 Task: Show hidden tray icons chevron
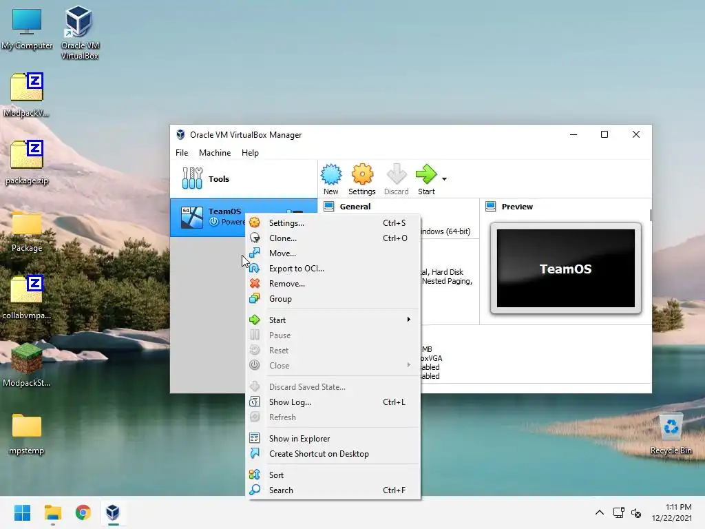(600, 512)
